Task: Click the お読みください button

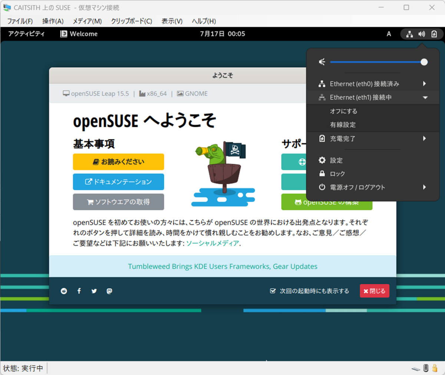Action: [118, 162]
